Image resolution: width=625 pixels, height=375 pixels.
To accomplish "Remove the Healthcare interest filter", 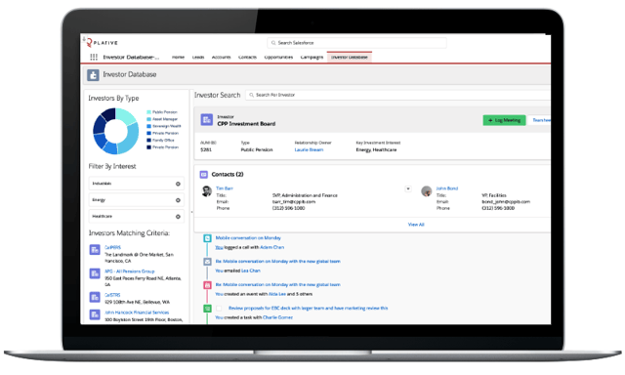I will [x=178, y=217].
